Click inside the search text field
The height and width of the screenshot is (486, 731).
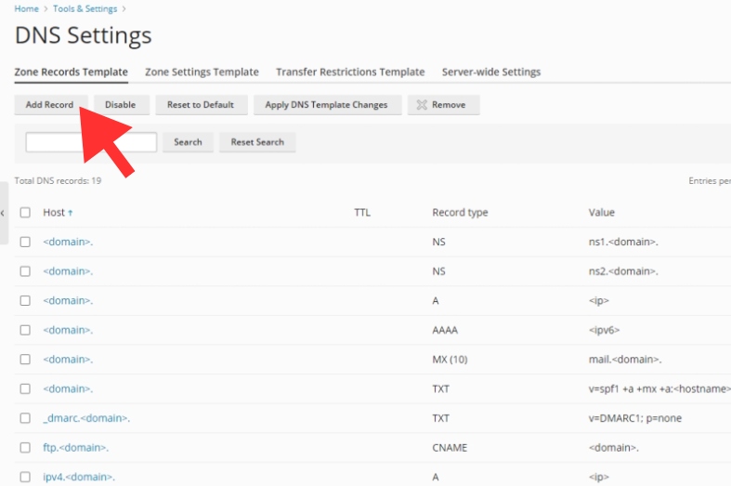[91, 142]
